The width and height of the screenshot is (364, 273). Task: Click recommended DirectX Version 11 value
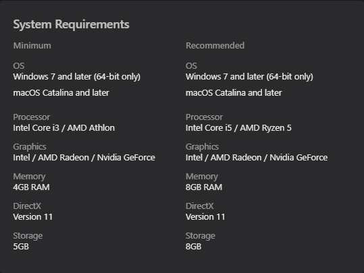tap(205, 217)
